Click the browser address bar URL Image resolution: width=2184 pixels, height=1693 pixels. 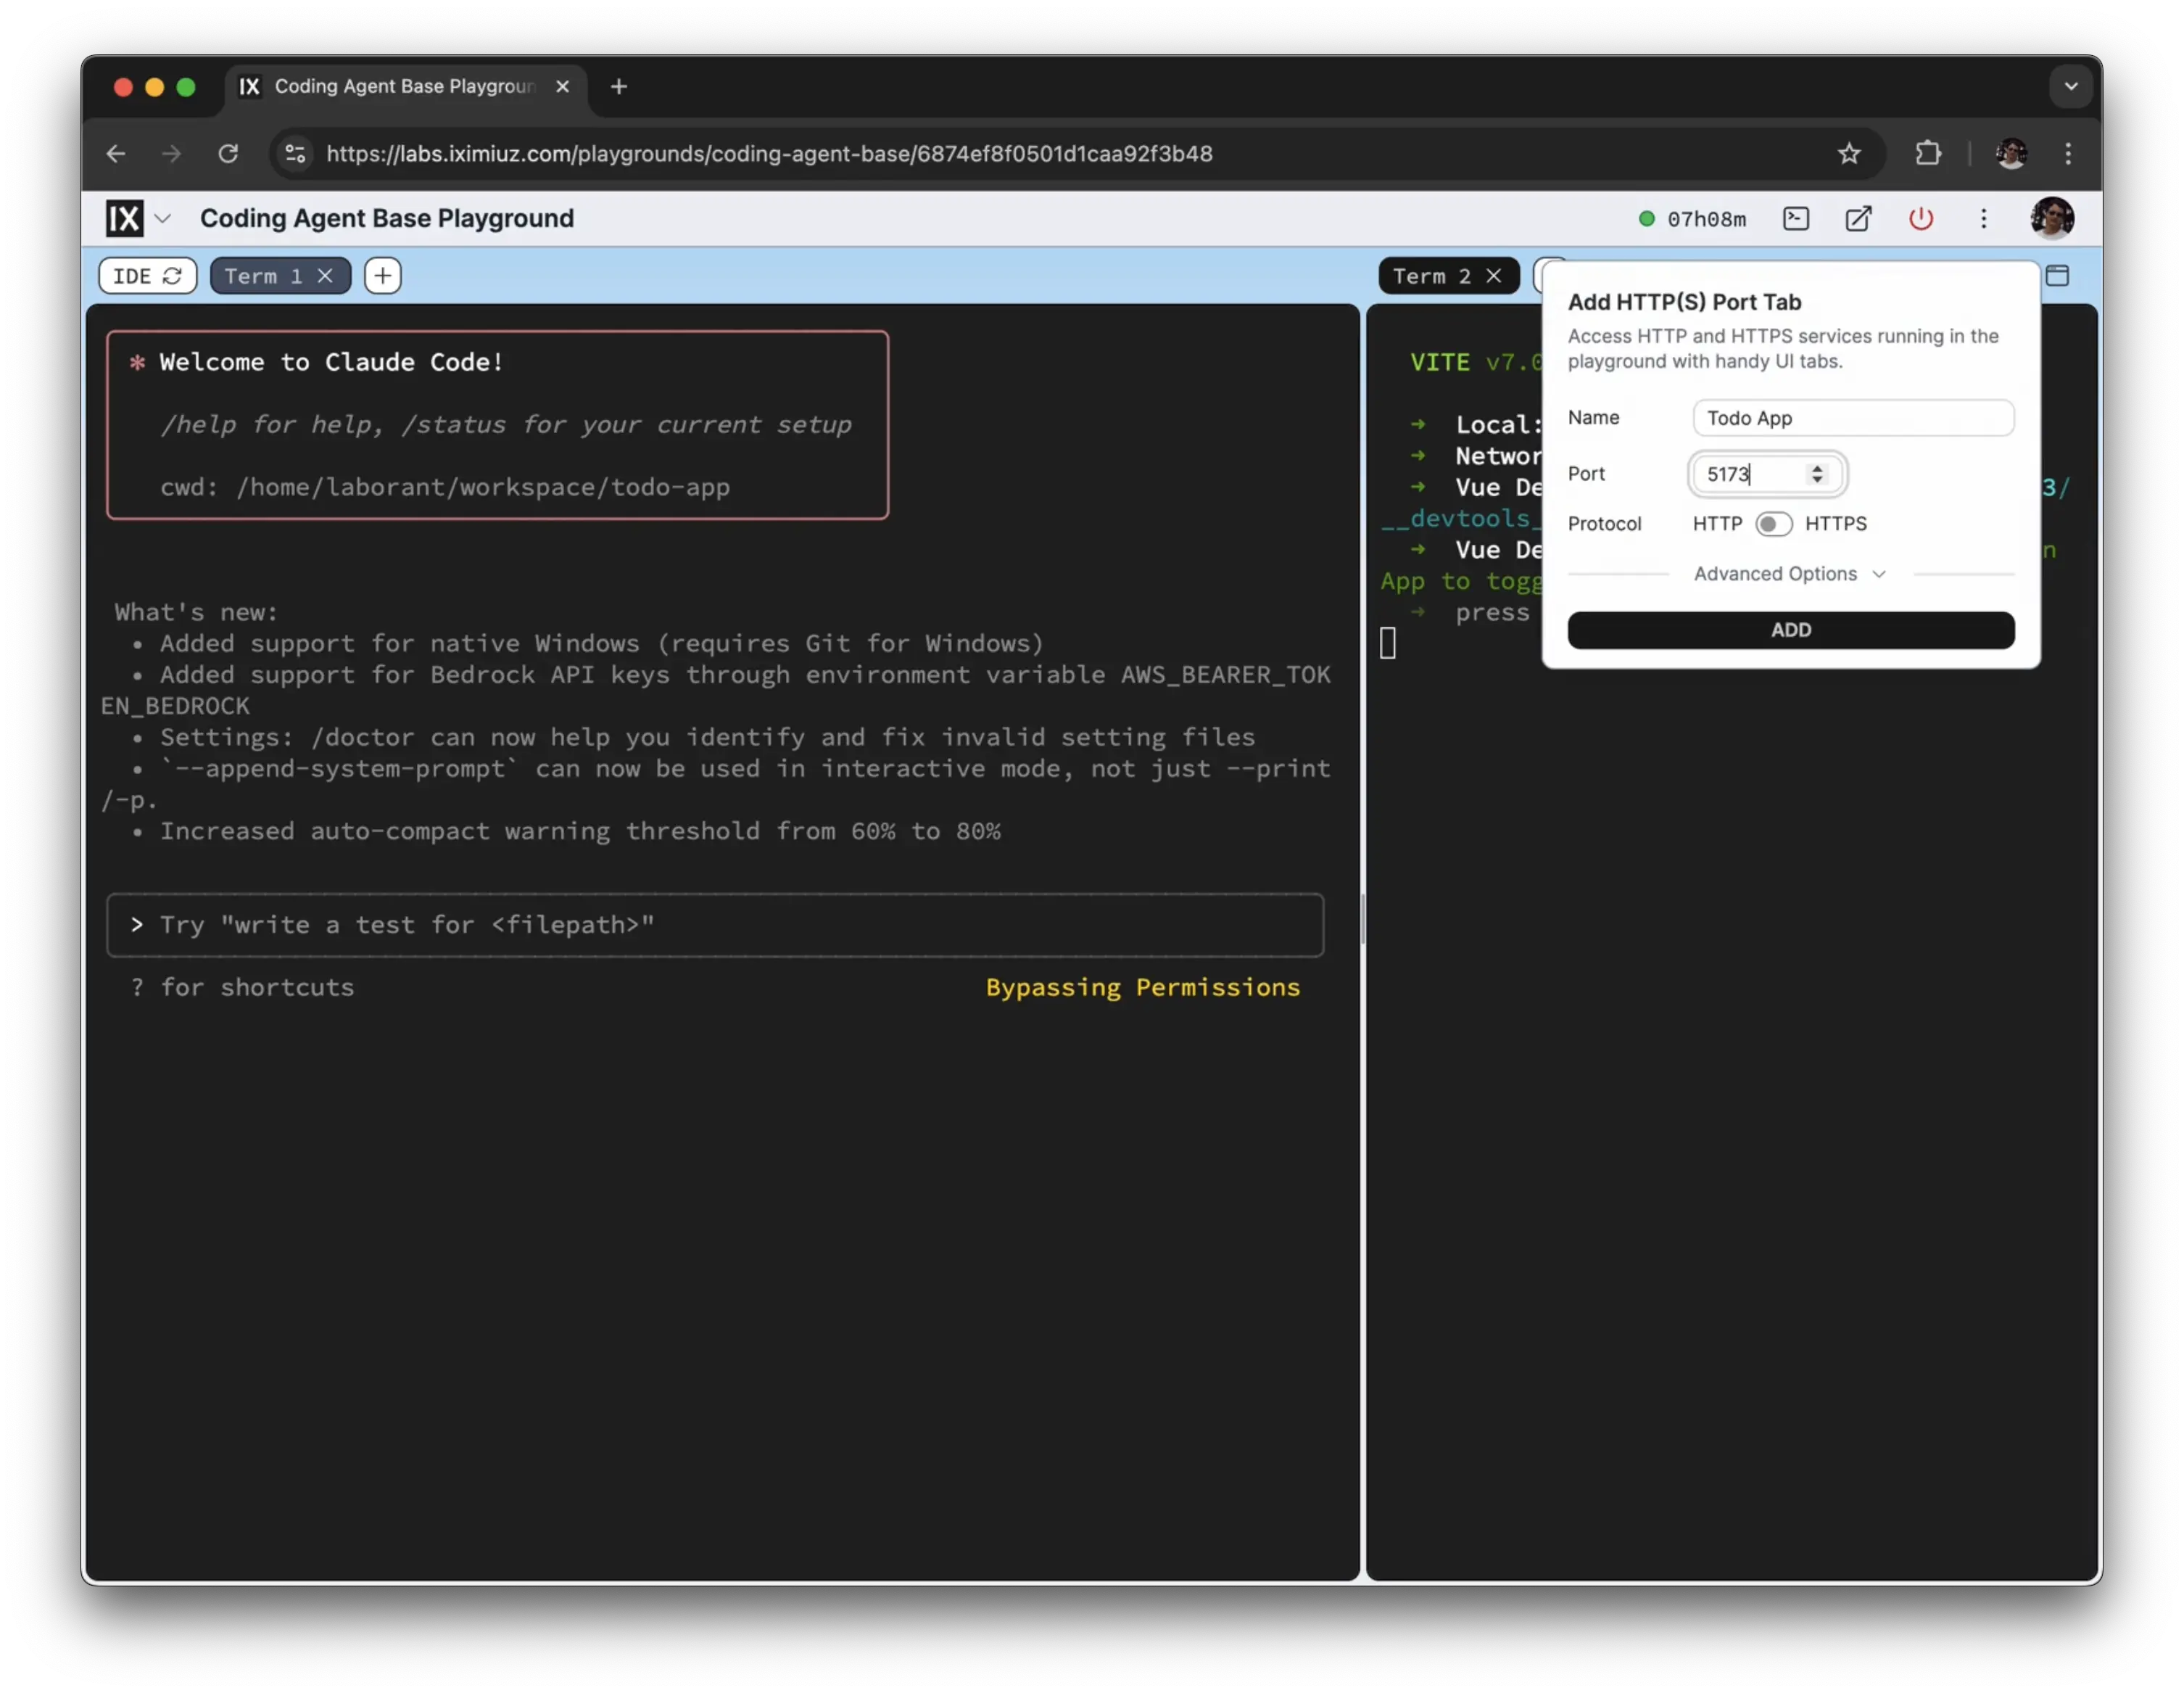point(769,153)
